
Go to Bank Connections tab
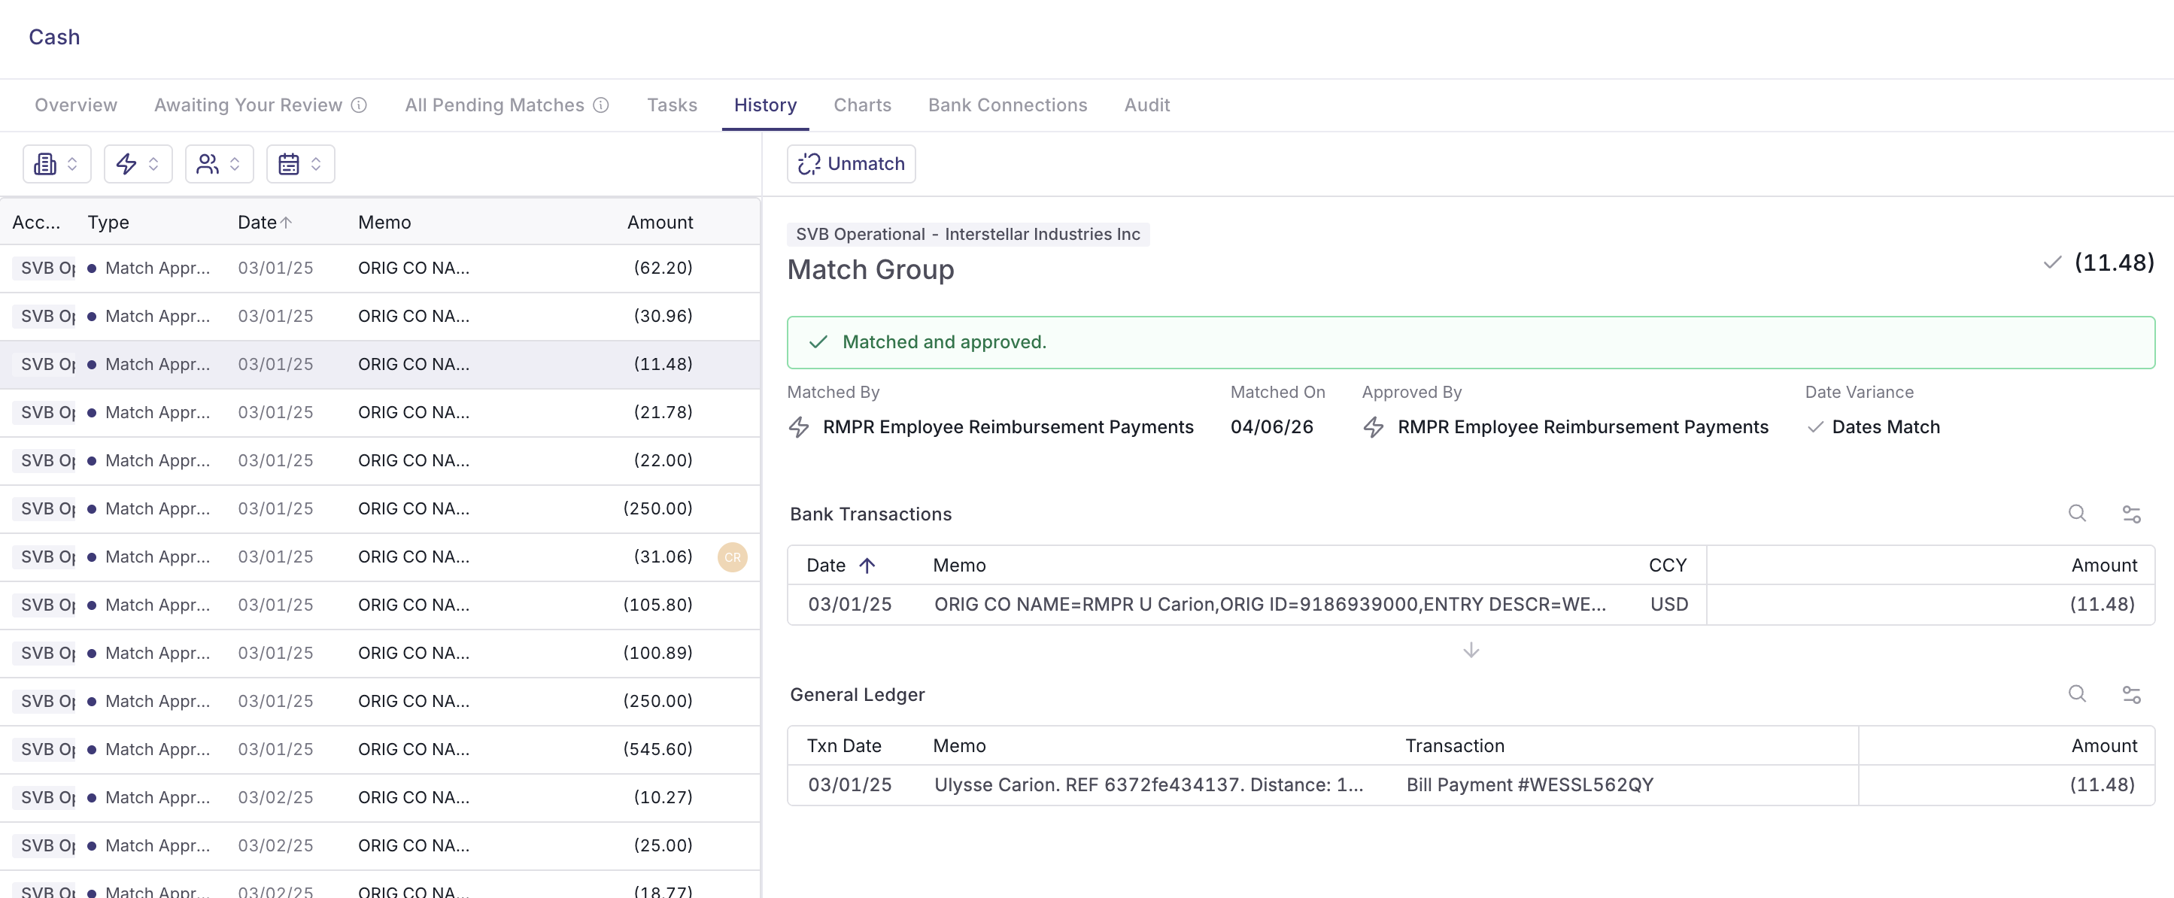[x=1007, y=105]
